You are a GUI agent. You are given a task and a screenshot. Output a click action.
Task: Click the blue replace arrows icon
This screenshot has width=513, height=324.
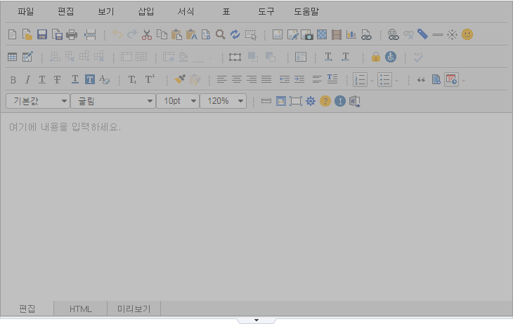235,34
